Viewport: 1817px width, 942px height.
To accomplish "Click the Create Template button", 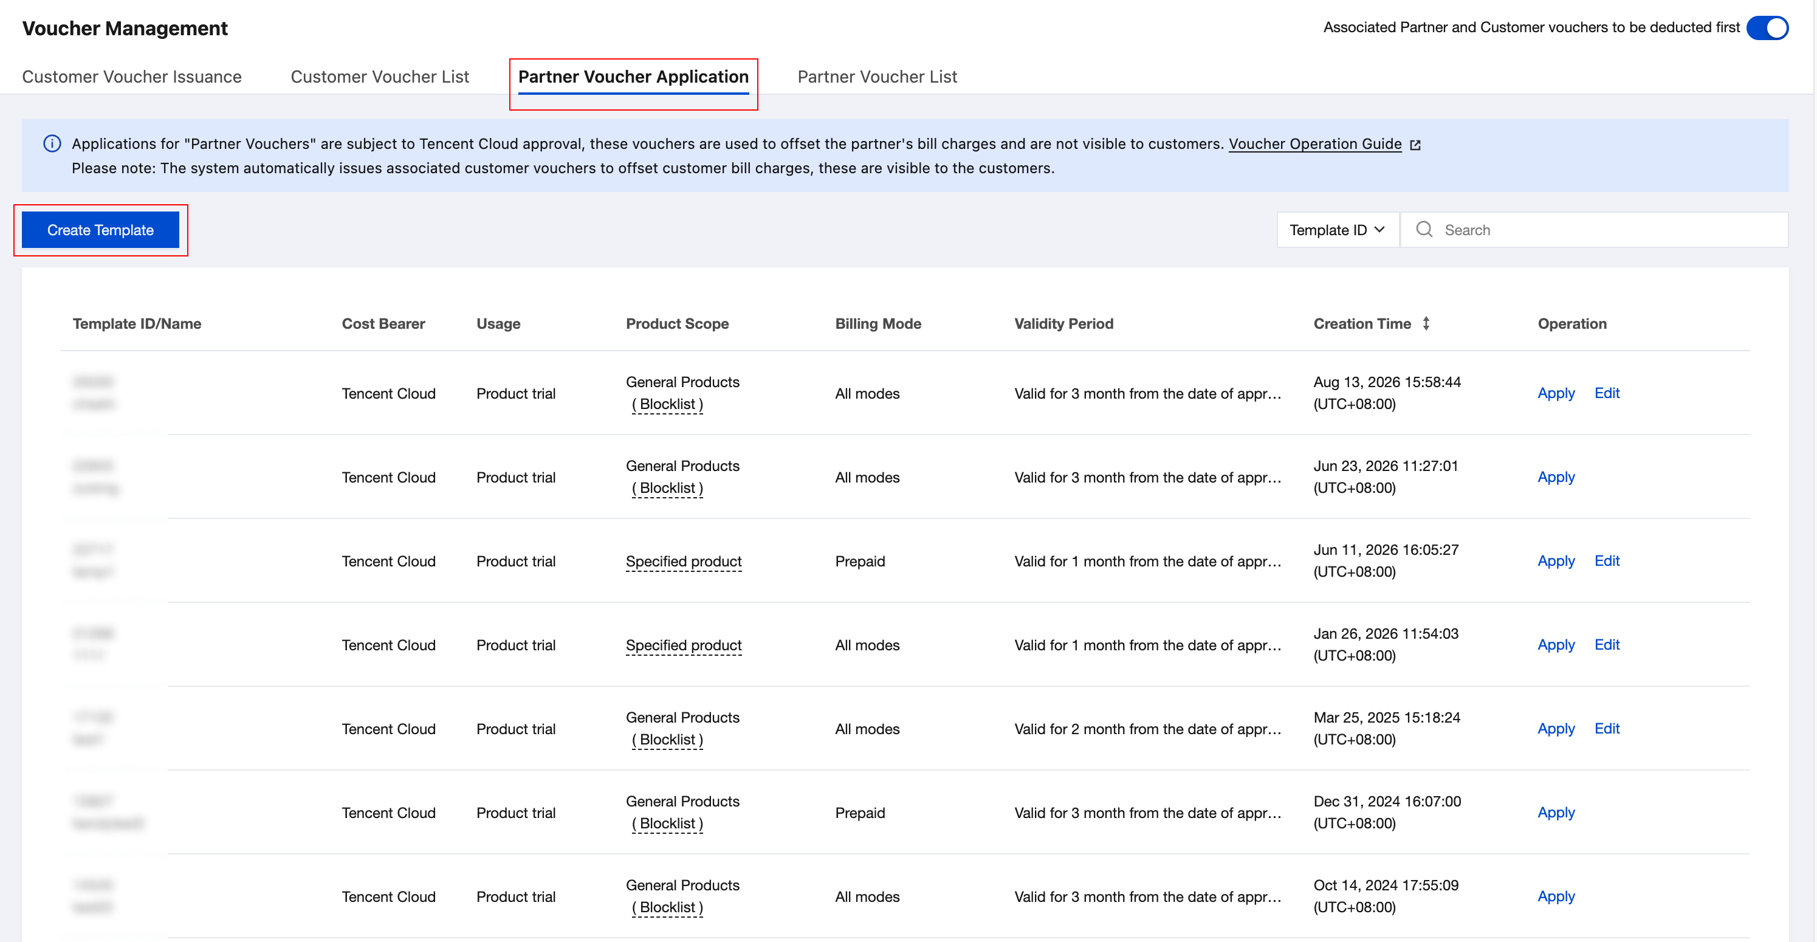I will 100,230.
